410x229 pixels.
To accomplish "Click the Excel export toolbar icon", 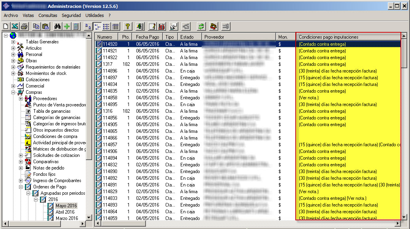I will point(15,26).
